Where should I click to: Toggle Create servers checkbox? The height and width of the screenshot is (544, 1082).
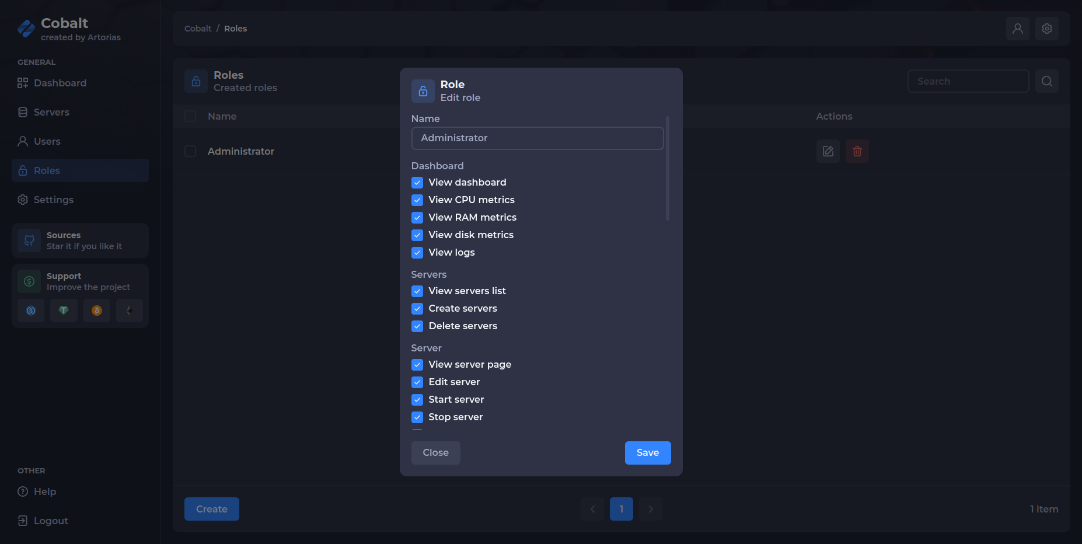(x=417, y=309)
